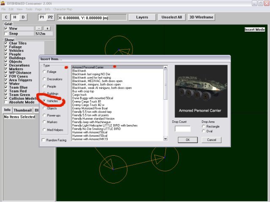Select the Buildings type radio button
Viewport: 270px width, 202px height.
point(44,93)
